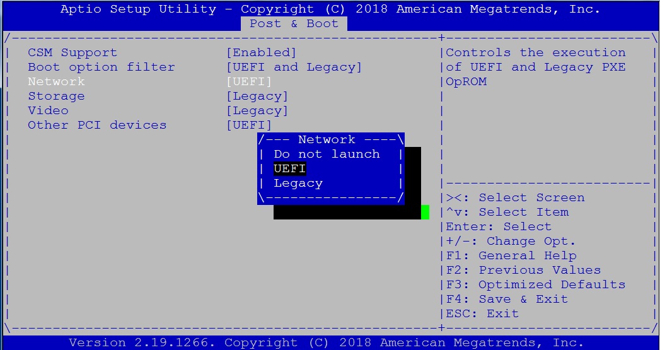Select the Boot option filter label

(x=101, y=67)
